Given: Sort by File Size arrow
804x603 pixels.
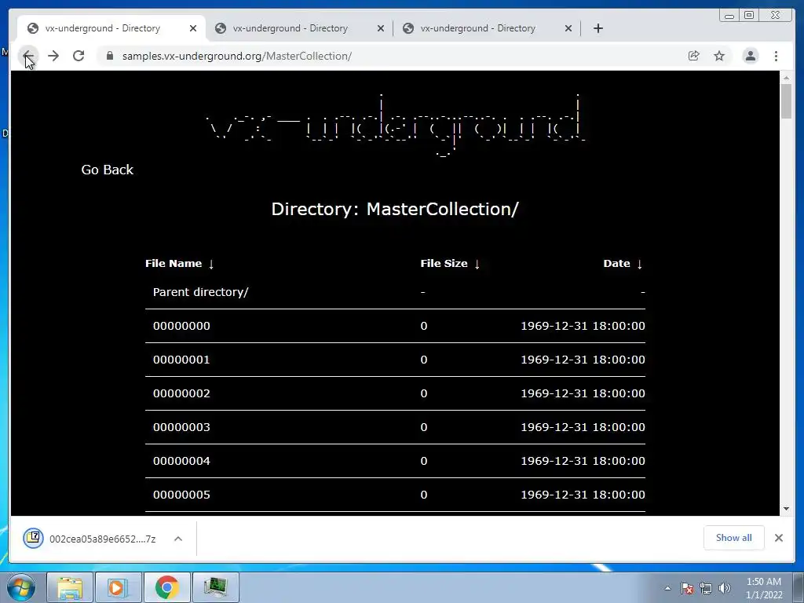Looking at the screenshot, I should click(x=477, y=264).
